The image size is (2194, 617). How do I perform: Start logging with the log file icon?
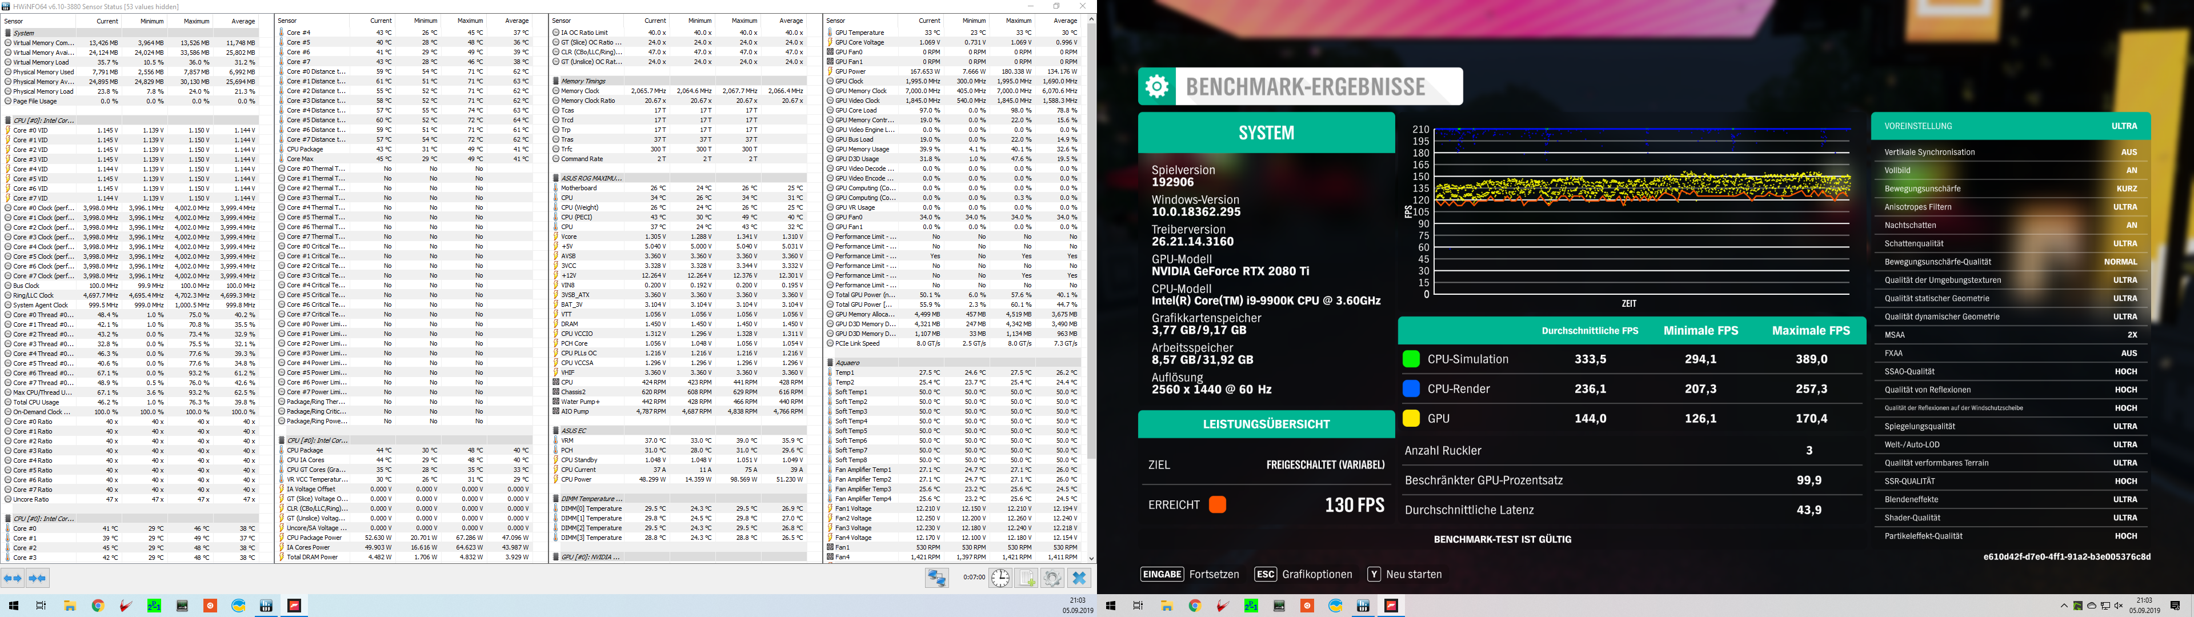[1026, 578]
